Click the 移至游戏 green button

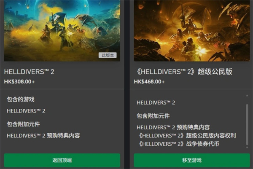pyautogui.click(x=192, y=160)
